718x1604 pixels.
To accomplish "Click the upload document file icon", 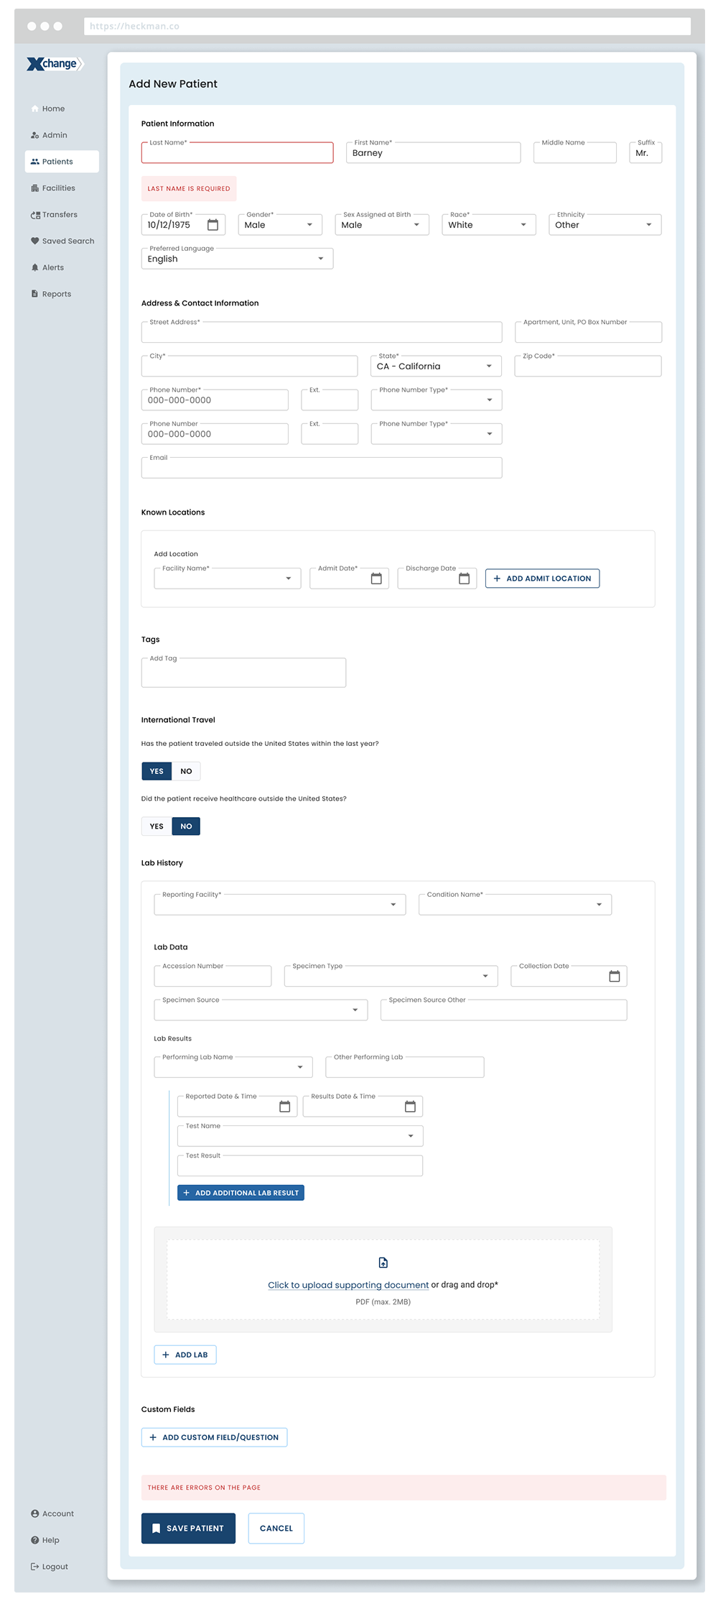I will tap(383, 1263).
